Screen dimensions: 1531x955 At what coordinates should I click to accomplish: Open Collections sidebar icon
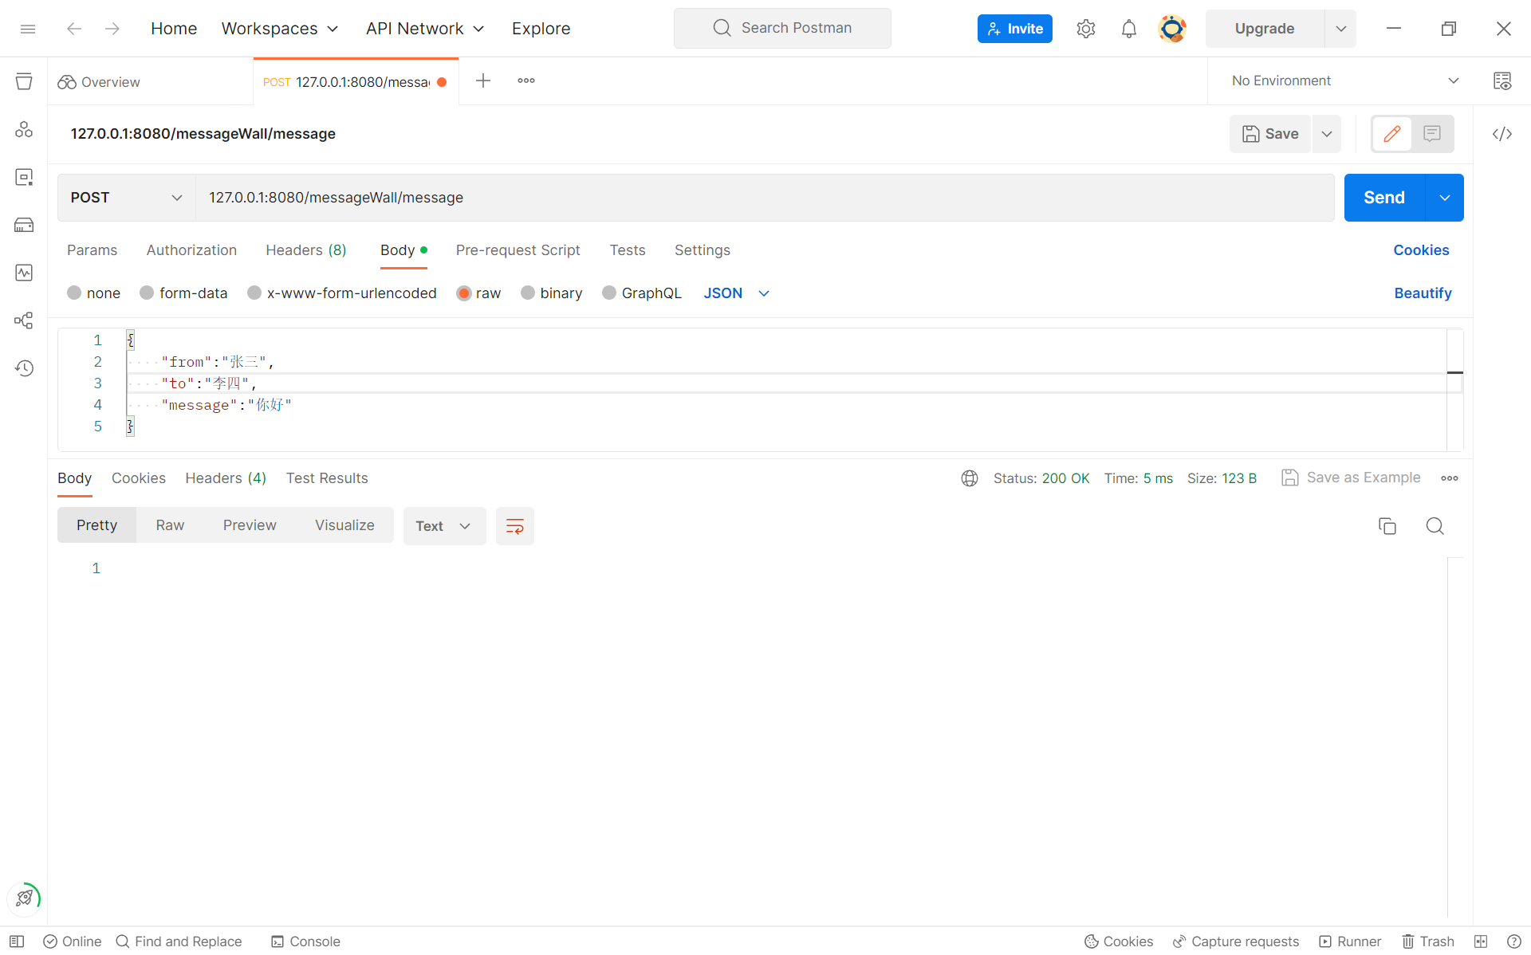click(x=24, y=81)
